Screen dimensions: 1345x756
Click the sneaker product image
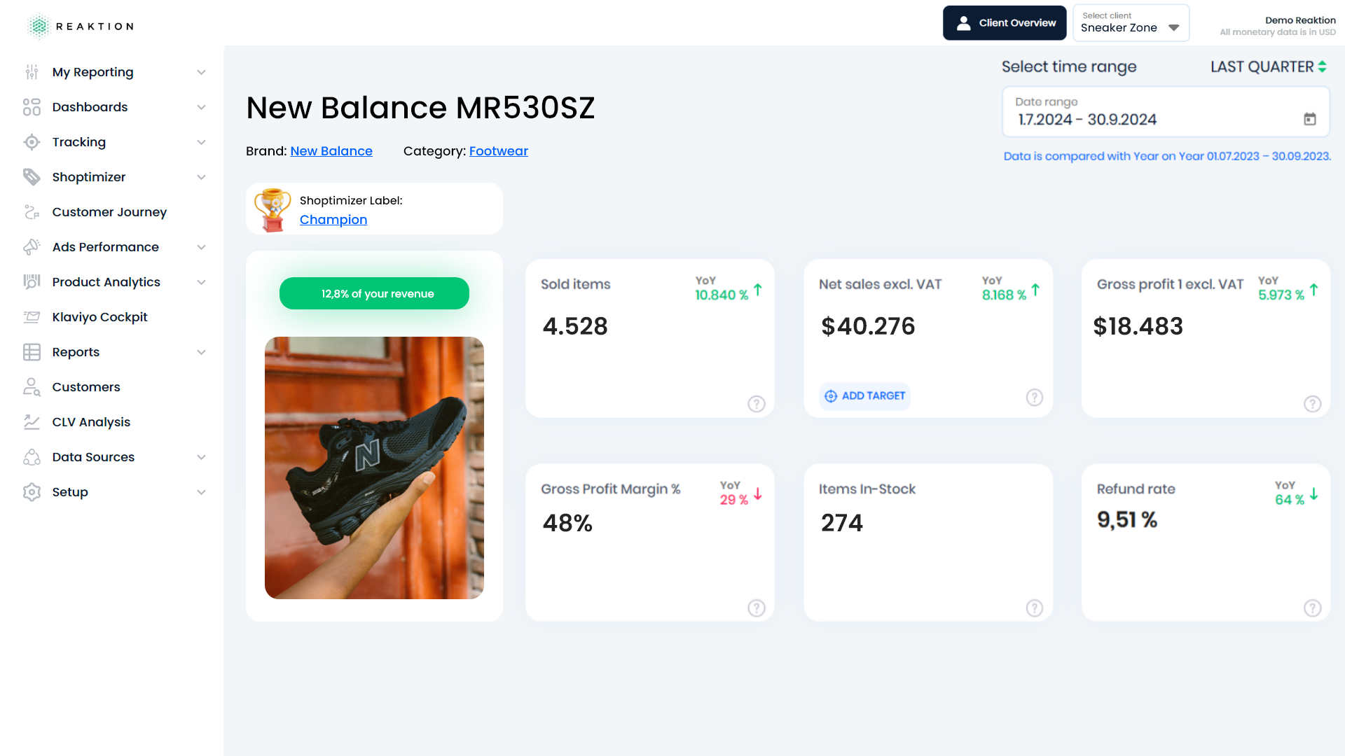tap(374, 468)
